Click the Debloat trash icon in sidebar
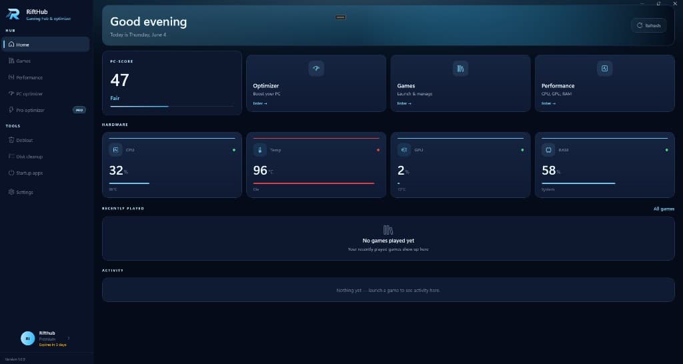Viewport: 683px width, 364px height. coord(11,140)
